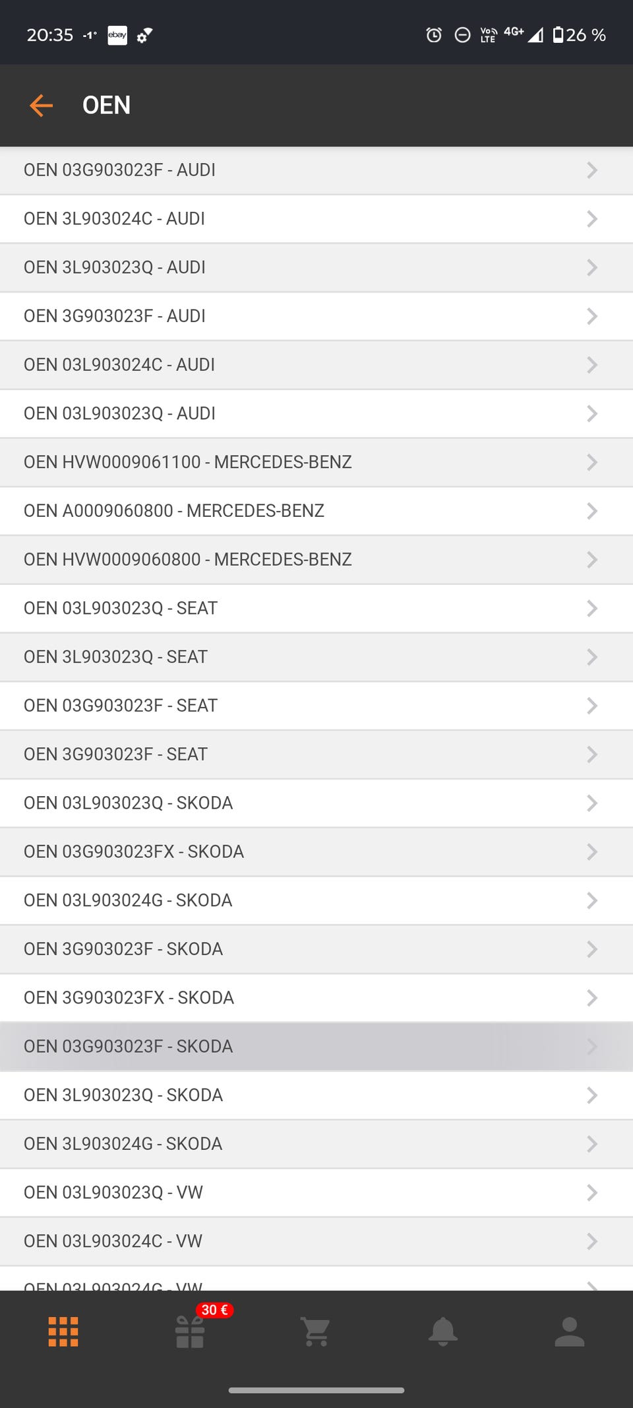Open the user profile tab
The image size is (633, 1408).
tap(569, 1331)
